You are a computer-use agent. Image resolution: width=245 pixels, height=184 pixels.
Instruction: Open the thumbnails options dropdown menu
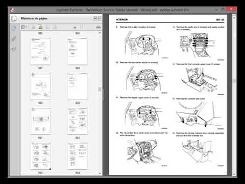pos(24,27)
